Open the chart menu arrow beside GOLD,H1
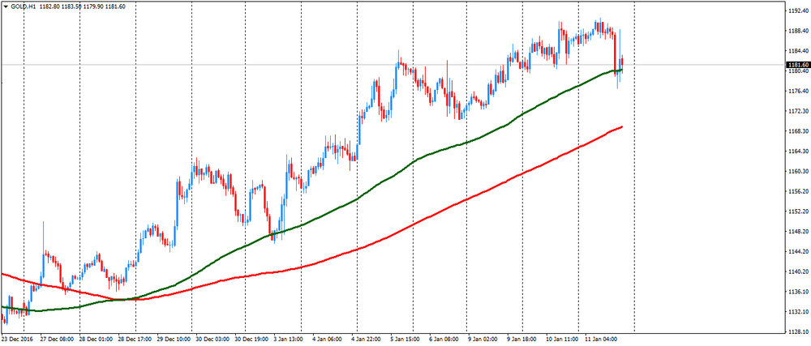The height and width of the screenshot is (346, 811). (6, 6)
